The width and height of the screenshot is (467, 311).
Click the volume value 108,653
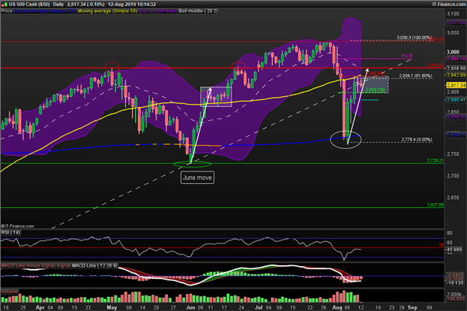pos(455,299)
